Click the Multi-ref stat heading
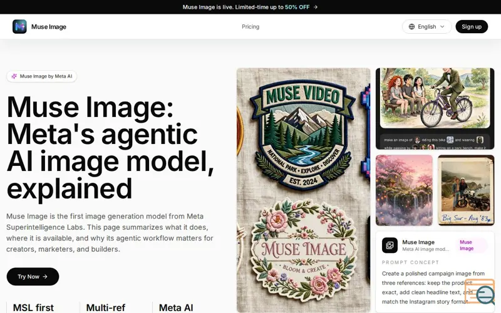The image size is (501, 313). point(106,307)
